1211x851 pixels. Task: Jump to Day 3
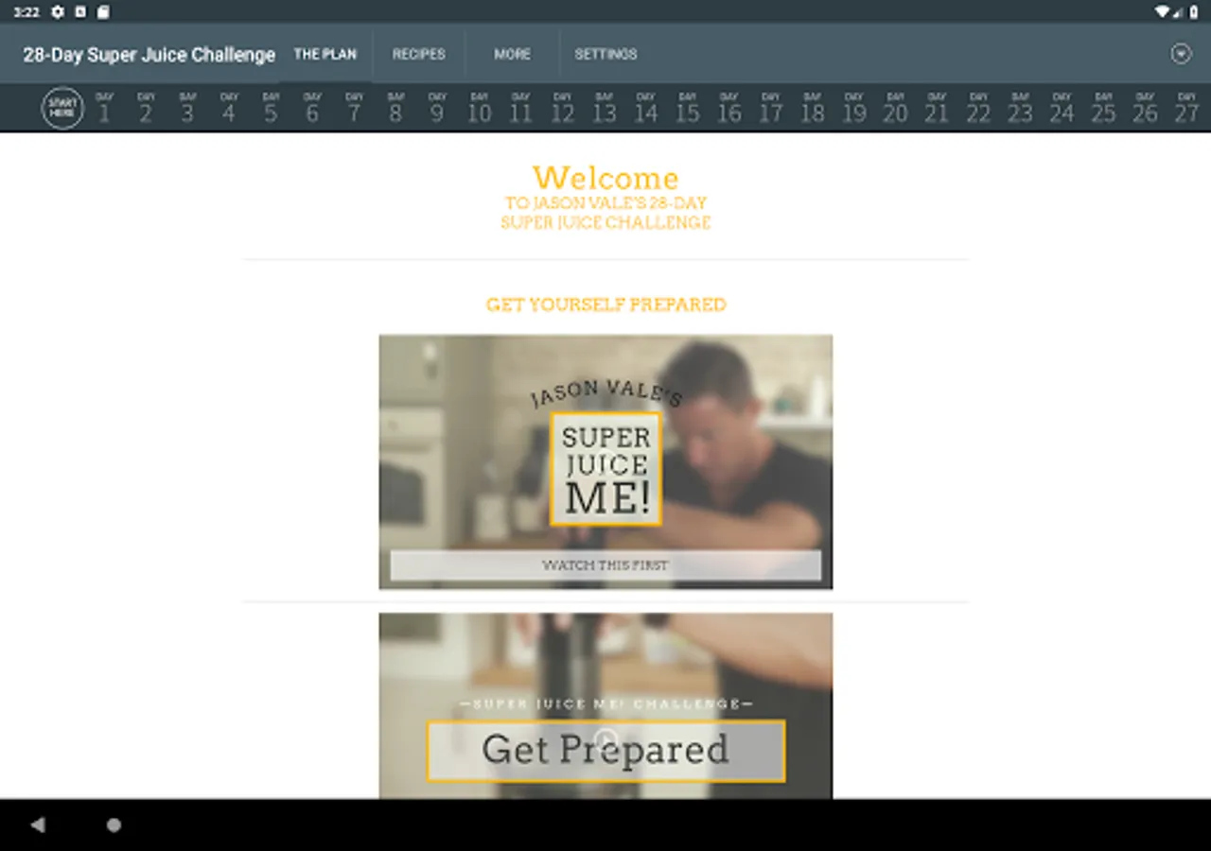187,108
